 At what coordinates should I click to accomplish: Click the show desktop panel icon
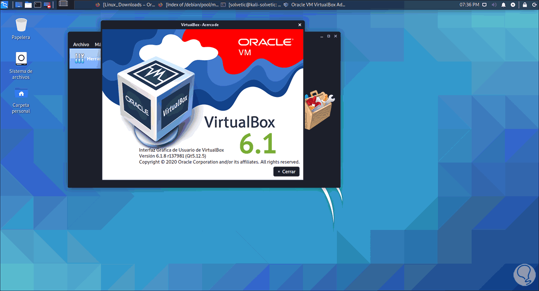pos(18,5)
